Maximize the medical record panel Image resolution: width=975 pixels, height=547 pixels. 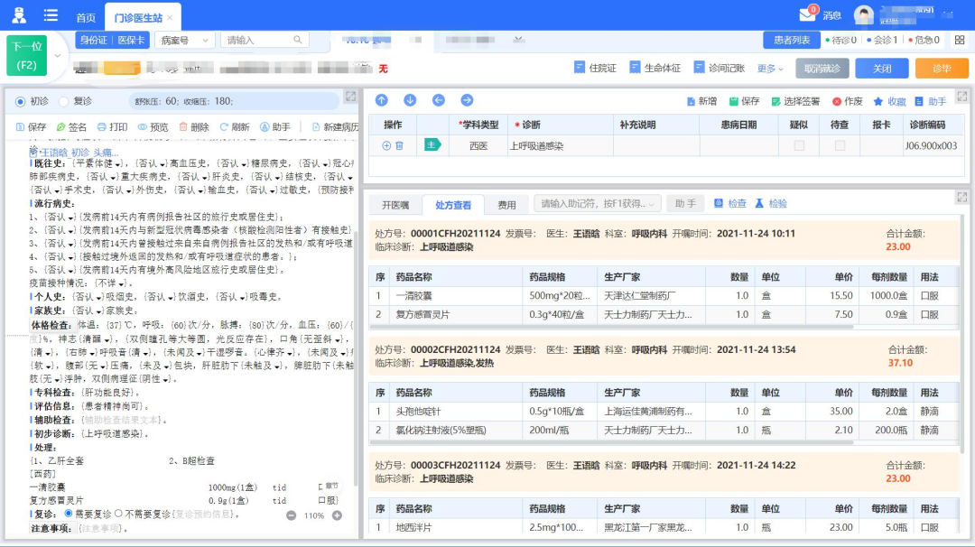point(350,97)
